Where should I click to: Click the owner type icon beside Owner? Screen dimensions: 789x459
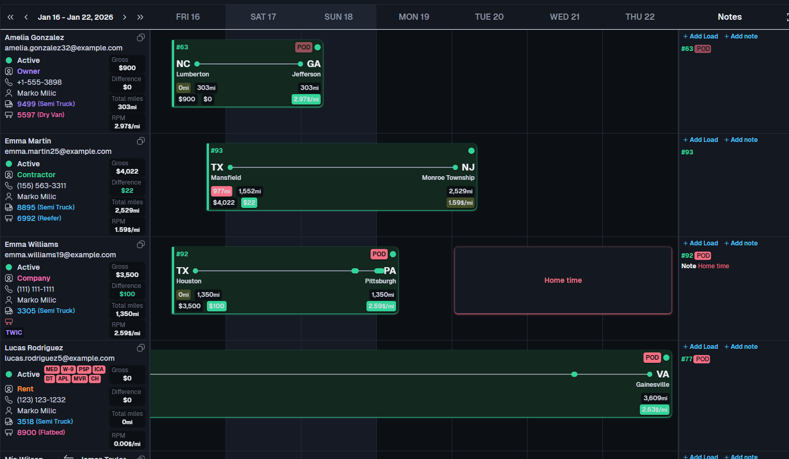click(x=9, y=71)
